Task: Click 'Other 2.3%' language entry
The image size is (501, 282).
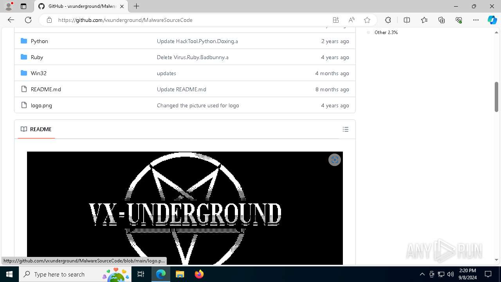Action: (386, 33)
